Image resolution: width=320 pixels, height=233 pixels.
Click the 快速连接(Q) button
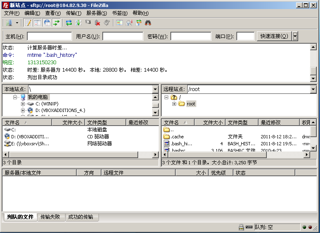[x=274, y=36]
